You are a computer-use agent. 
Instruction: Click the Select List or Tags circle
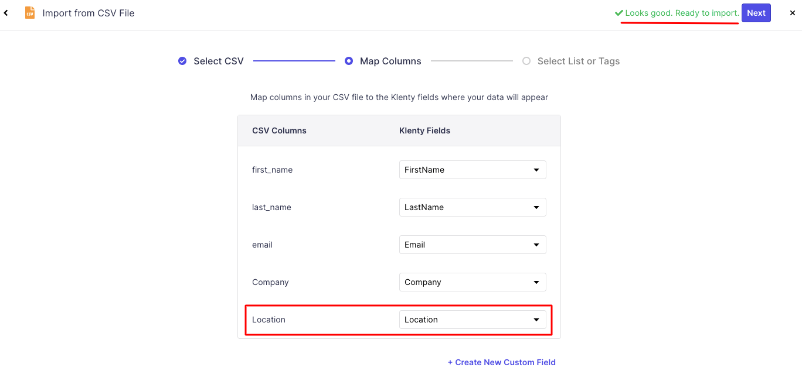526,61
